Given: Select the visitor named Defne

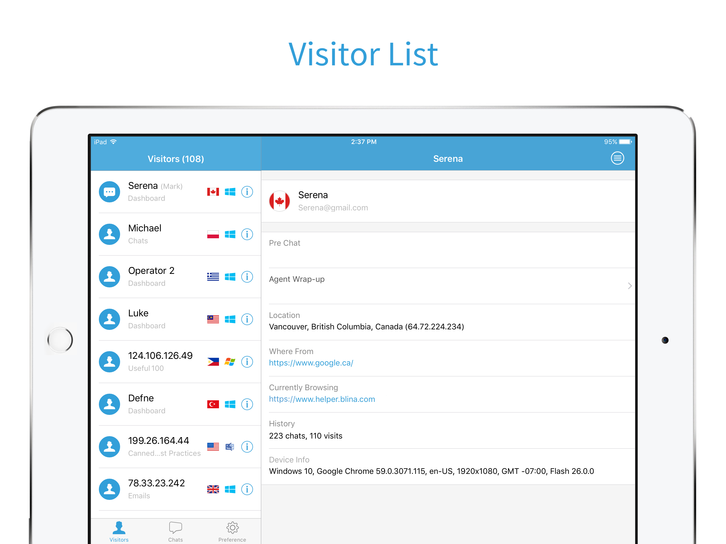Looking at the screenshot, I should pyautogui.click(x=176, y=404).
